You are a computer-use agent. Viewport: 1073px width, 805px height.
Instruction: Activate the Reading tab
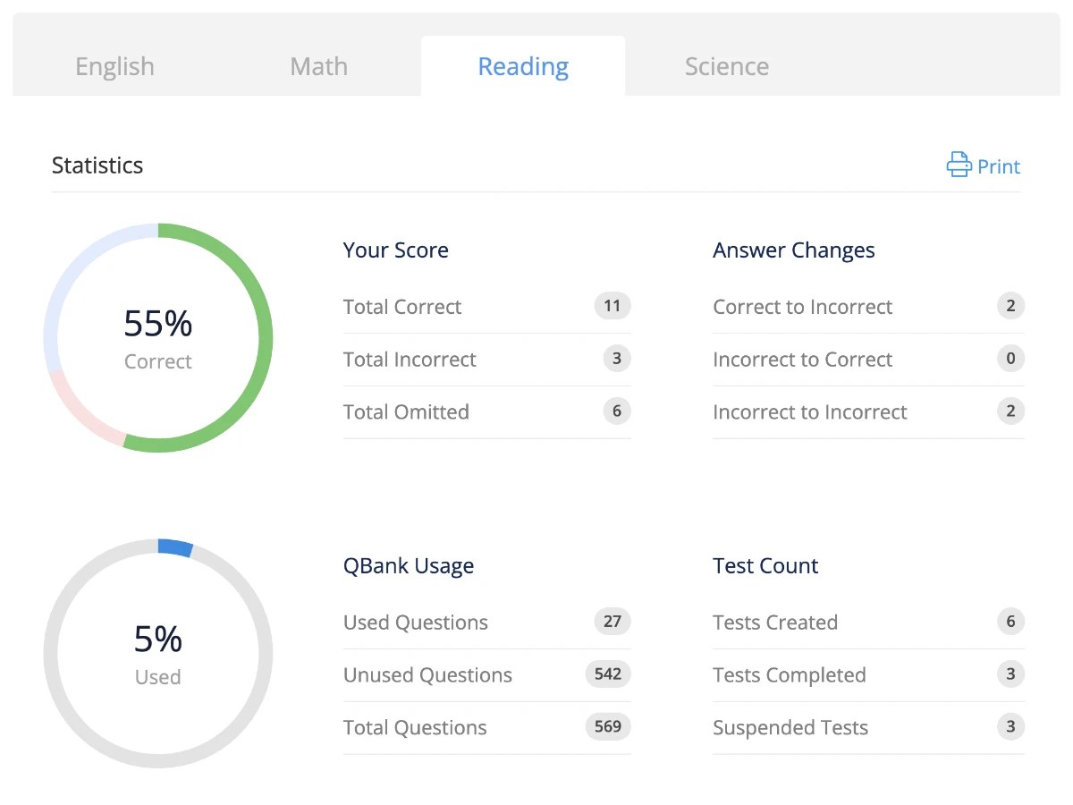pyautogui.click(x=523, y=65)
